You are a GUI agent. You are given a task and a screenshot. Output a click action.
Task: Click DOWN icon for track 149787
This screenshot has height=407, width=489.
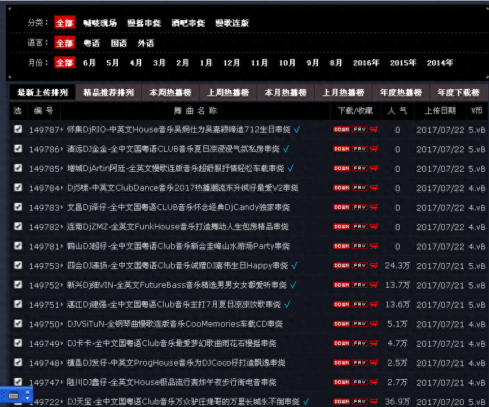pyautogui.click(x=341, y=129)
